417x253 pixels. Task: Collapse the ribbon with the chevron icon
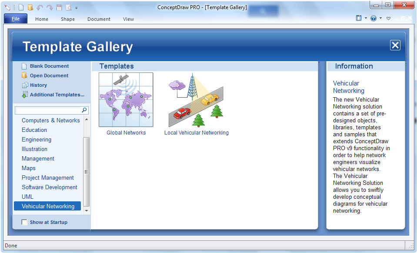[x=389, y=18]
